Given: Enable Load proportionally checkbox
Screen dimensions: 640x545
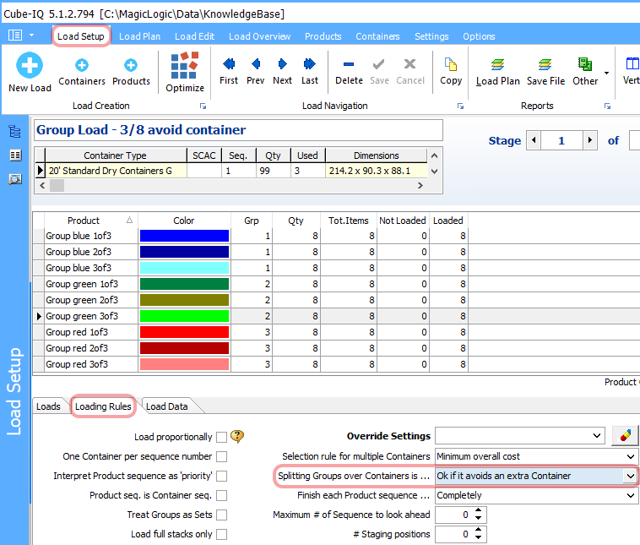Looking at the screenshot, I should [x=221, y=437].
